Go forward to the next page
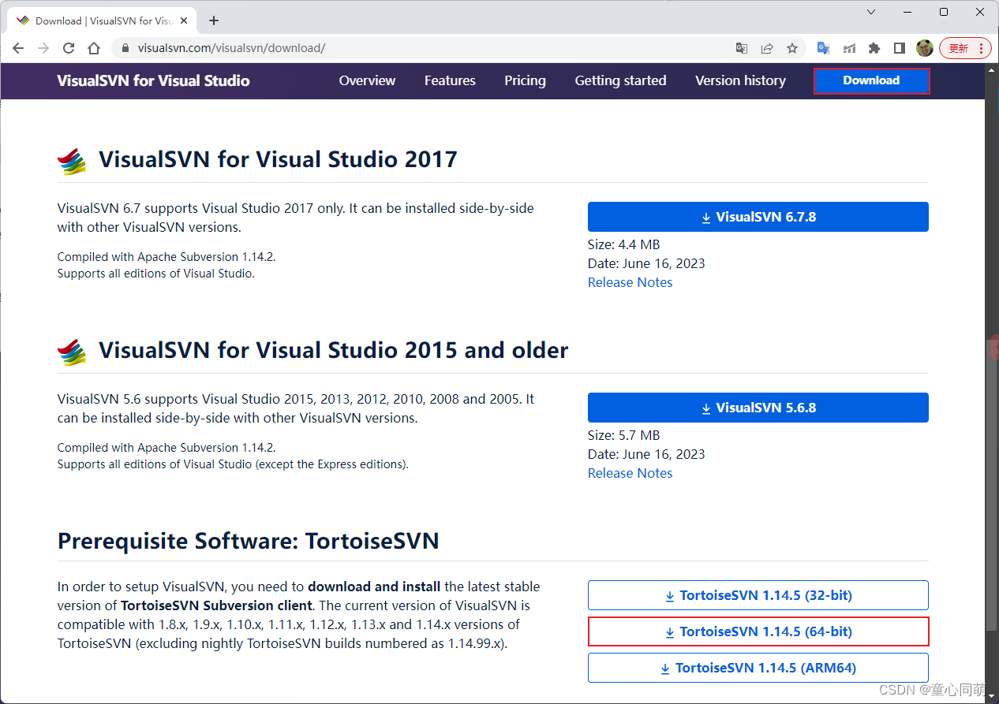 point(43,48)
